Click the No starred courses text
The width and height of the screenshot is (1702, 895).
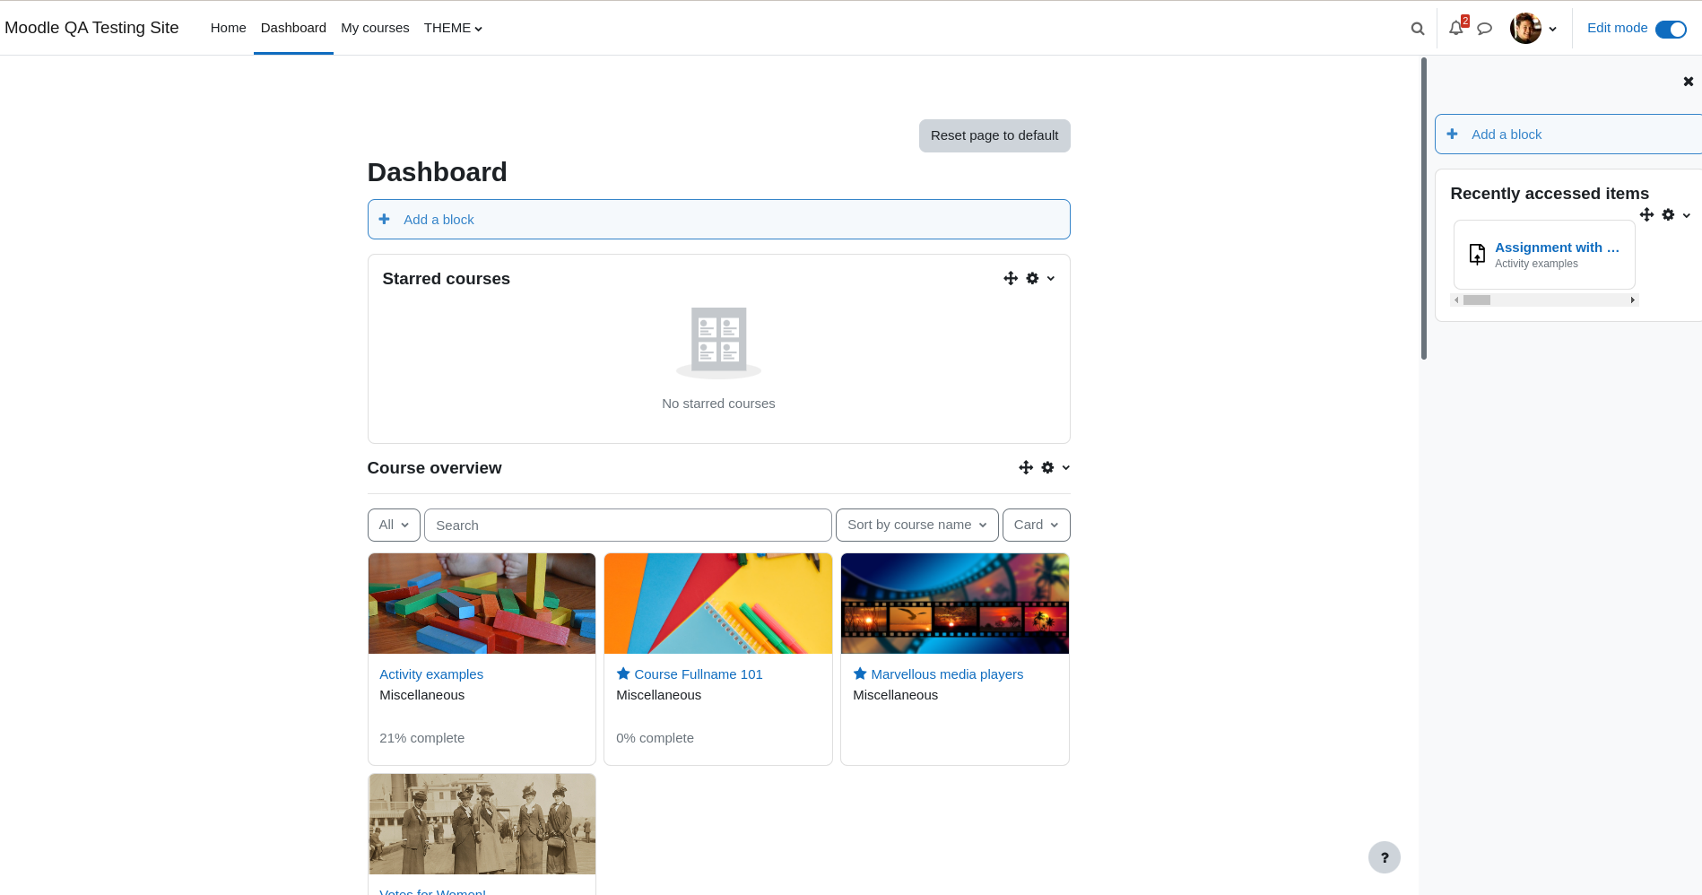718,404
